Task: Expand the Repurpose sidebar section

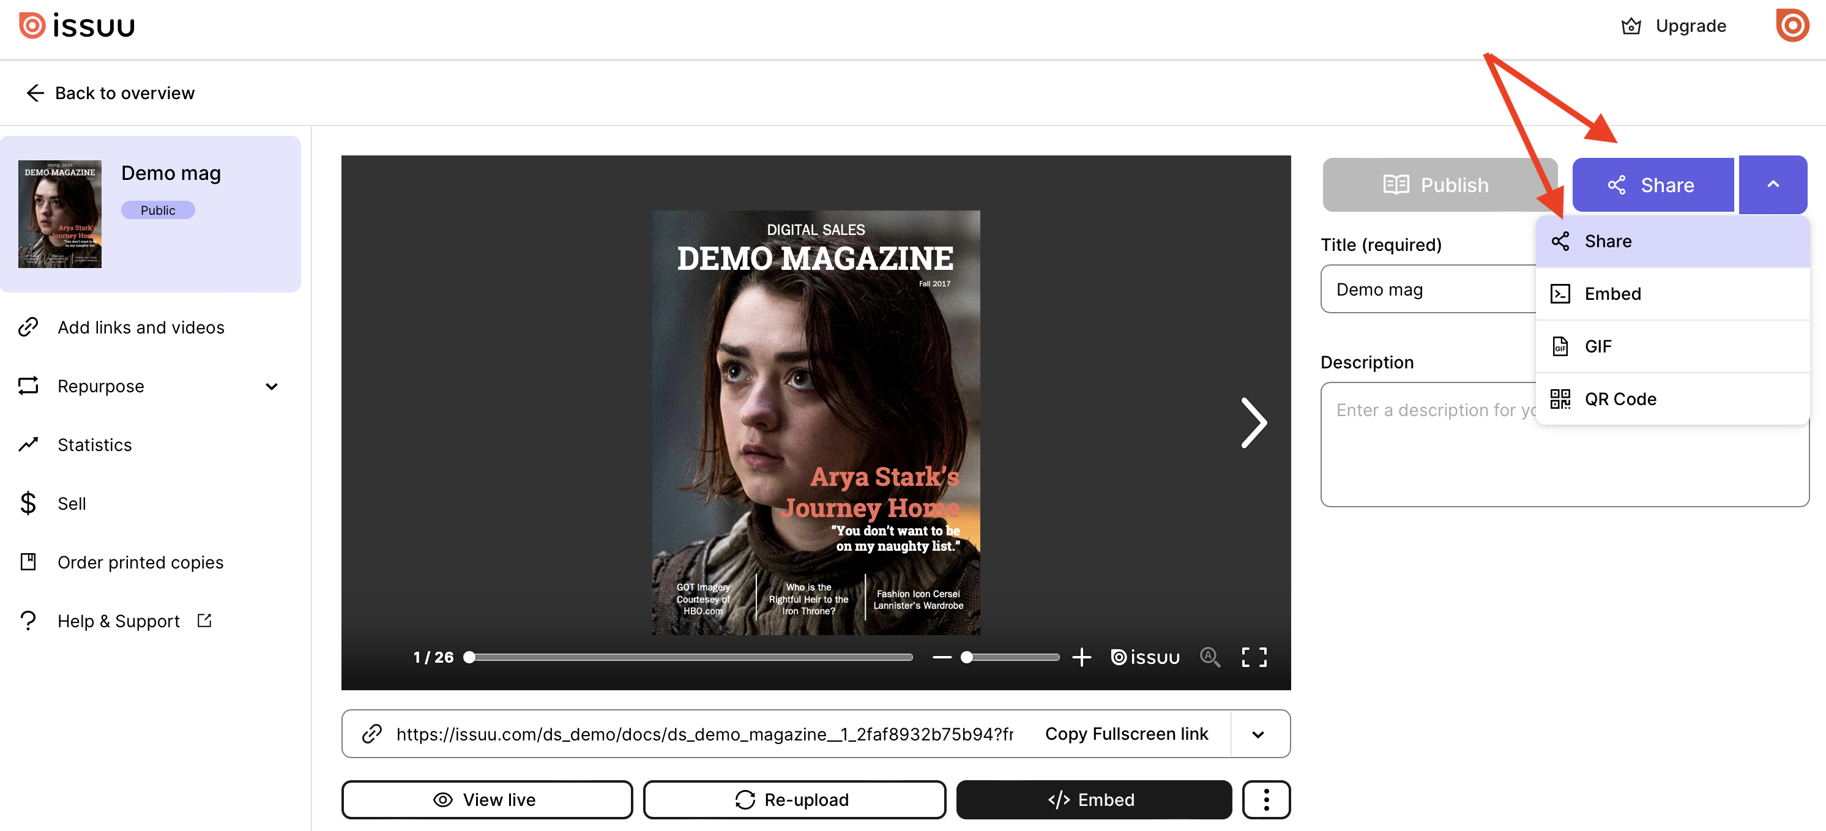Action: coord(272,387)
